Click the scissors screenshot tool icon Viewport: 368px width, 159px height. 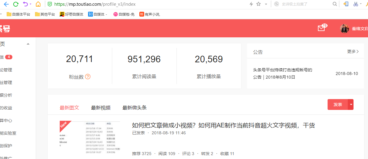356,4
